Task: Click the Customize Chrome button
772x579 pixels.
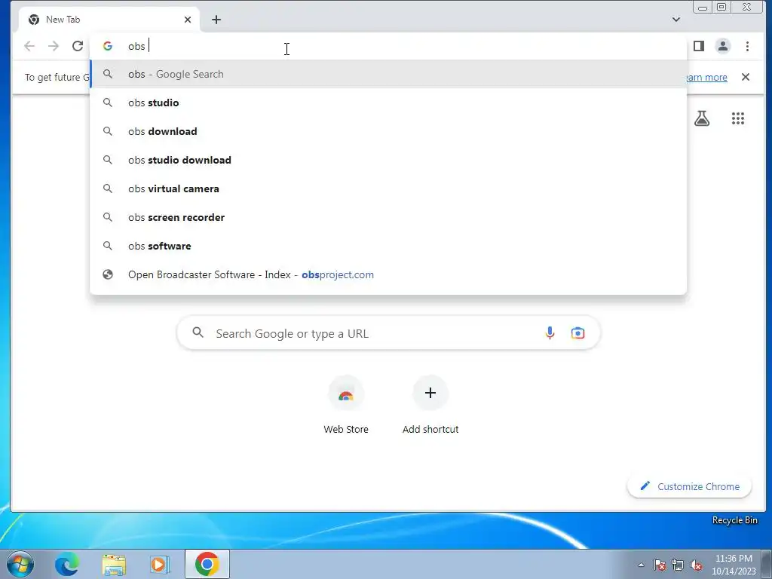Action: pyautogui.click(x=689, y=486)
